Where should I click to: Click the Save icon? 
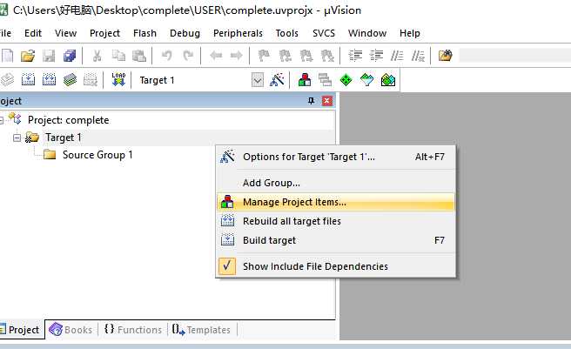[x=49, y=56]
